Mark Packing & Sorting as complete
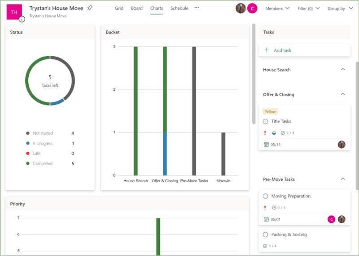359x256 pixels. click(265, 235)
